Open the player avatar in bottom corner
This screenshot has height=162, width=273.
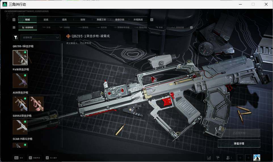click(257, 158)
